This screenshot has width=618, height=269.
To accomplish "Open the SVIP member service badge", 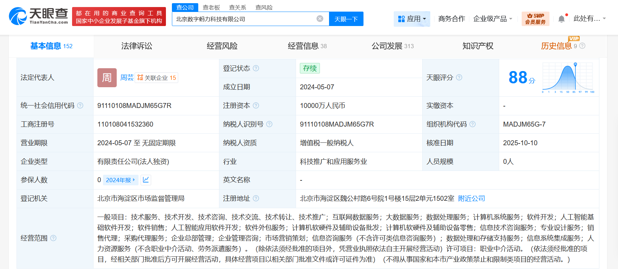I will coord(535,19).
